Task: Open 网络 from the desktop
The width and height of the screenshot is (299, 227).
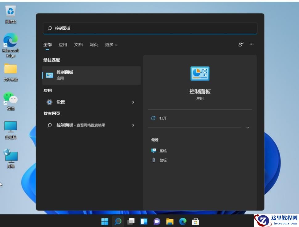Action: click(10, 155)
